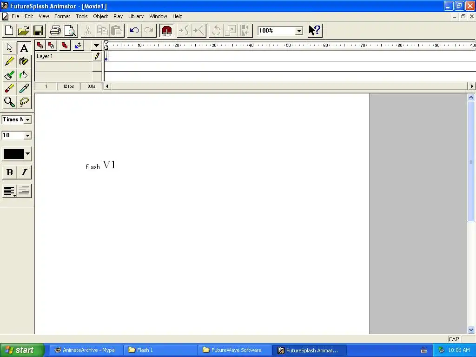Open the Play menu
Image resolution: width=476 pixels, height=357 pixels.
pos(118,16)
